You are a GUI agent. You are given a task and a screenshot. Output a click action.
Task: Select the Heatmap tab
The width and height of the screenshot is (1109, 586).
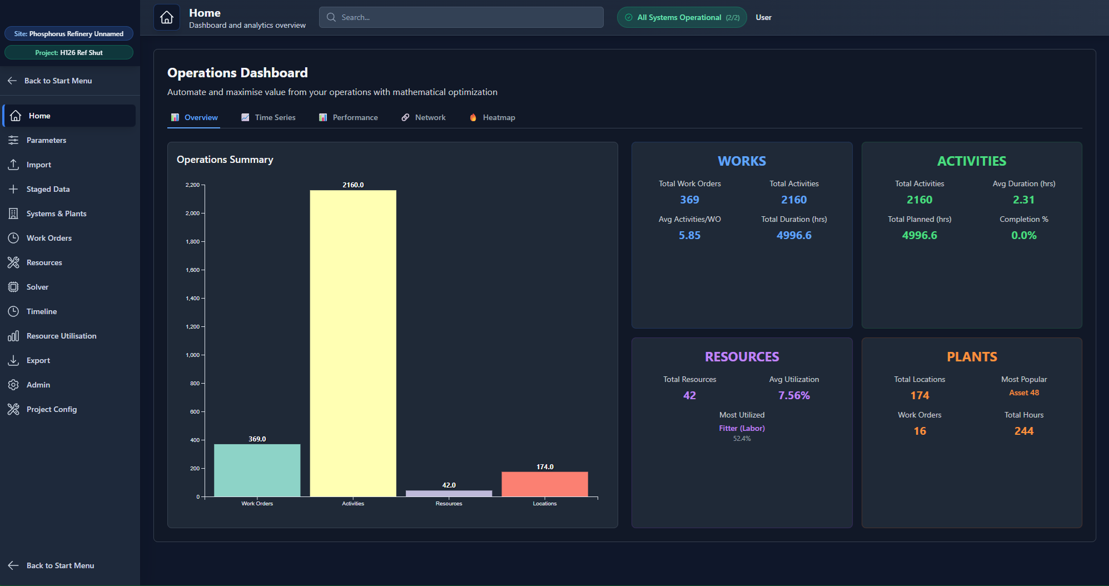[493, 117]
